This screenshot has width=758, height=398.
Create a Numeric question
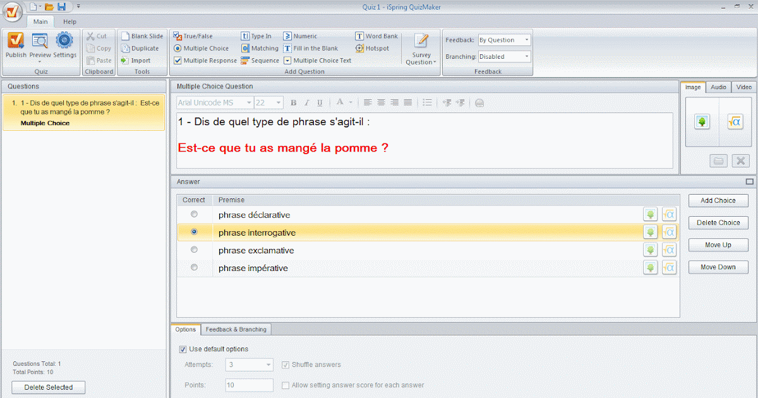tap(304, 36)
